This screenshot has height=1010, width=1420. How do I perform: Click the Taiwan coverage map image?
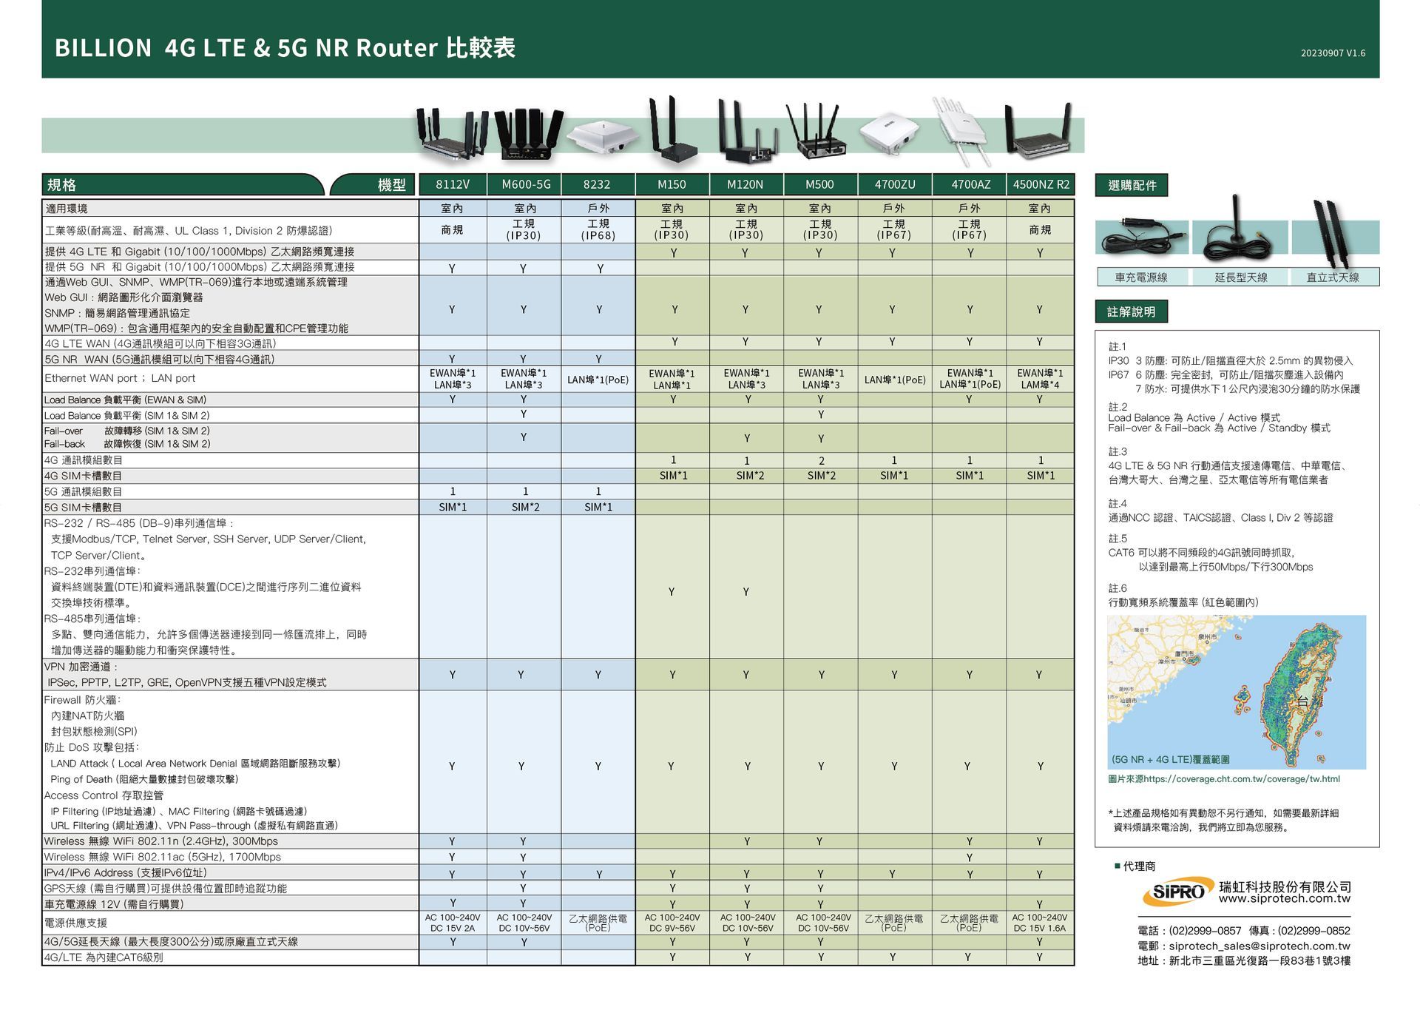pos(1237,693)
